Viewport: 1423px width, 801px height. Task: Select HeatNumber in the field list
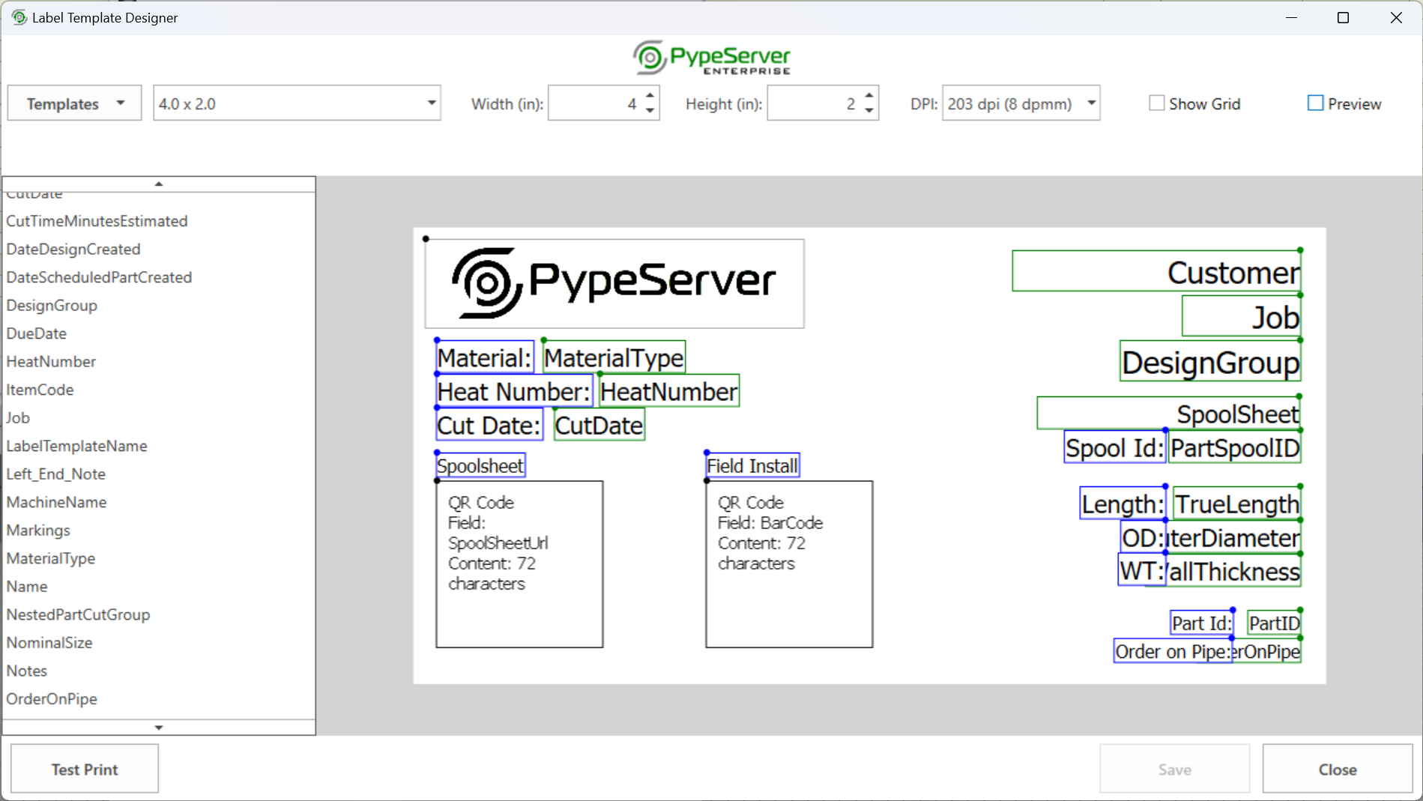click(52, 362)
